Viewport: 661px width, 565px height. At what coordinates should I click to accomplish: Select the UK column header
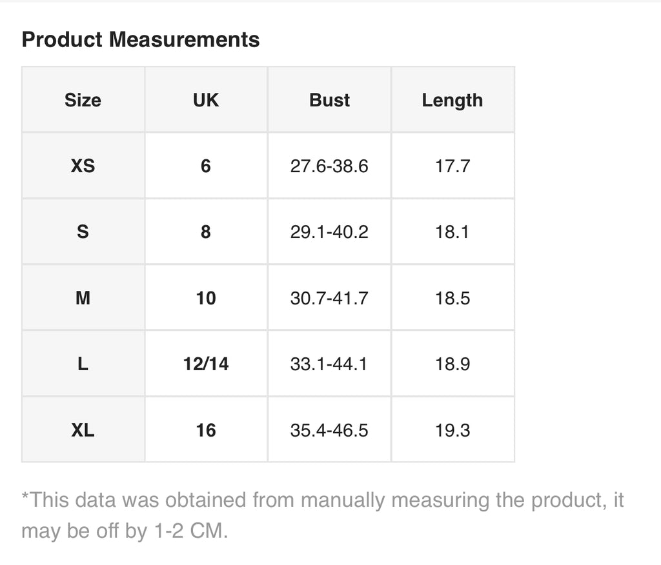pyautogui.click(x=206, y=100)
